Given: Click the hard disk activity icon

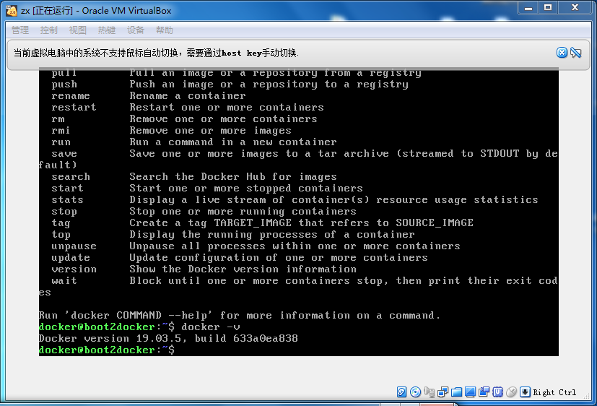Looking at the screenshot, I should (x=401, y=392).
